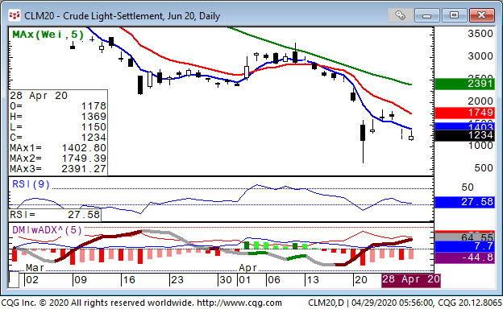This screenshot has width=503, height=309.
Task: Click the Mar month label
Action: click(35, 267)
